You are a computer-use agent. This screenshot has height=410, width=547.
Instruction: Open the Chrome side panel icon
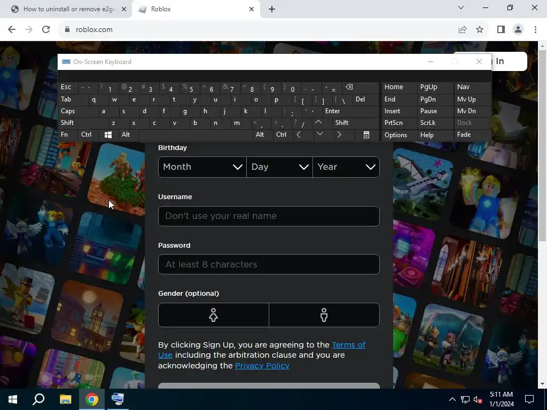pos(501,30)
